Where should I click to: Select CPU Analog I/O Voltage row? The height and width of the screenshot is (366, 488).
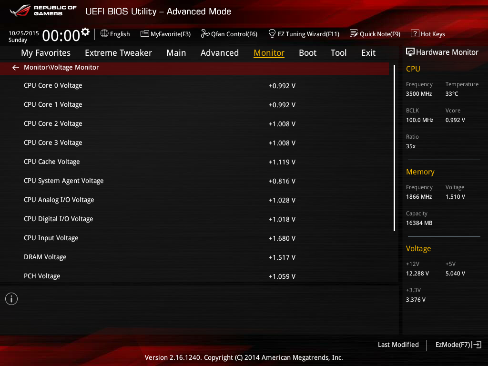(x=194, y=200)
